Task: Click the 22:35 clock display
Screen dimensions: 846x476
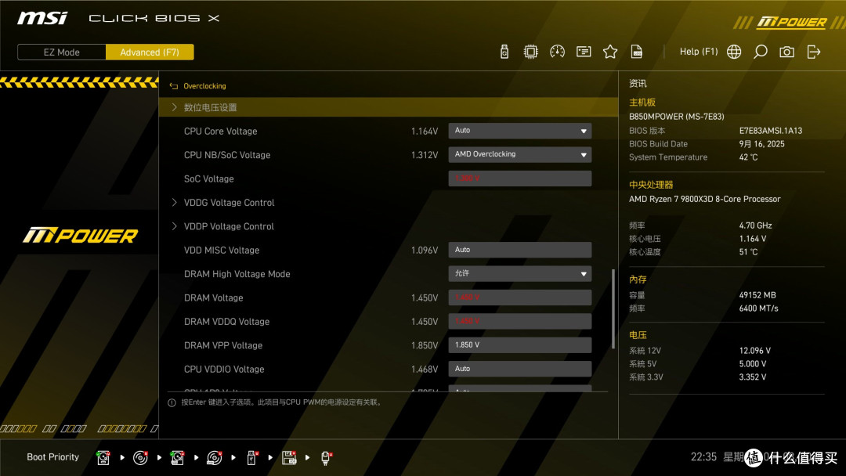Action: pos(703,457)
